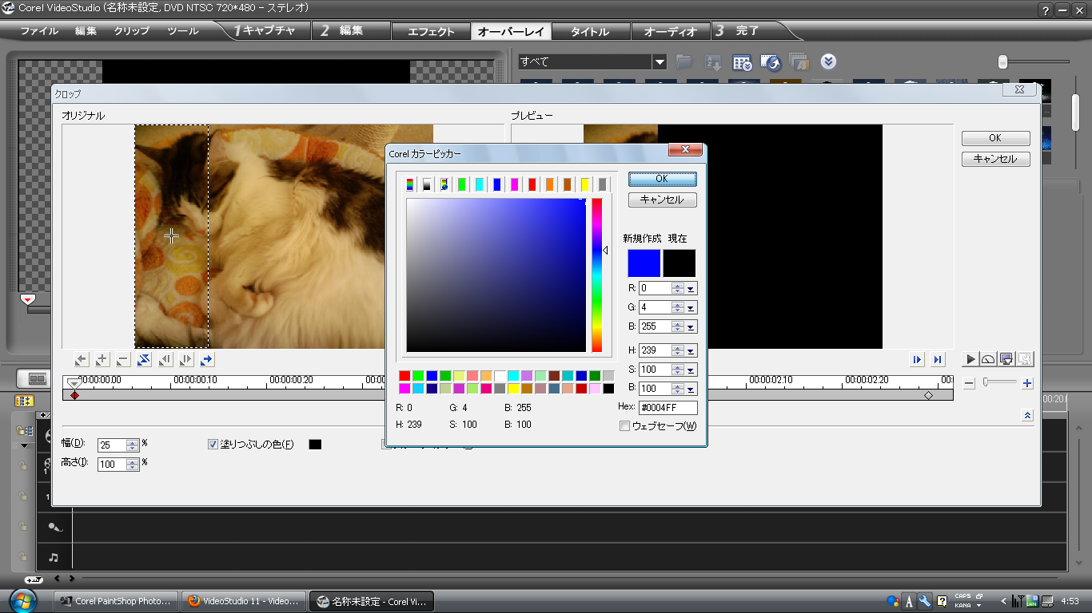The width and height of the screenshot is (1092, 613).
Task: Open the library folder icon
Action: point(684,62)
